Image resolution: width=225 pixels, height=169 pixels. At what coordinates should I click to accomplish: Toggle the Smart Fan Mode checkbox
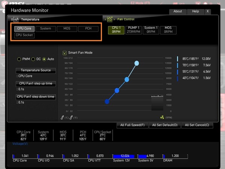tap(64, 53)
